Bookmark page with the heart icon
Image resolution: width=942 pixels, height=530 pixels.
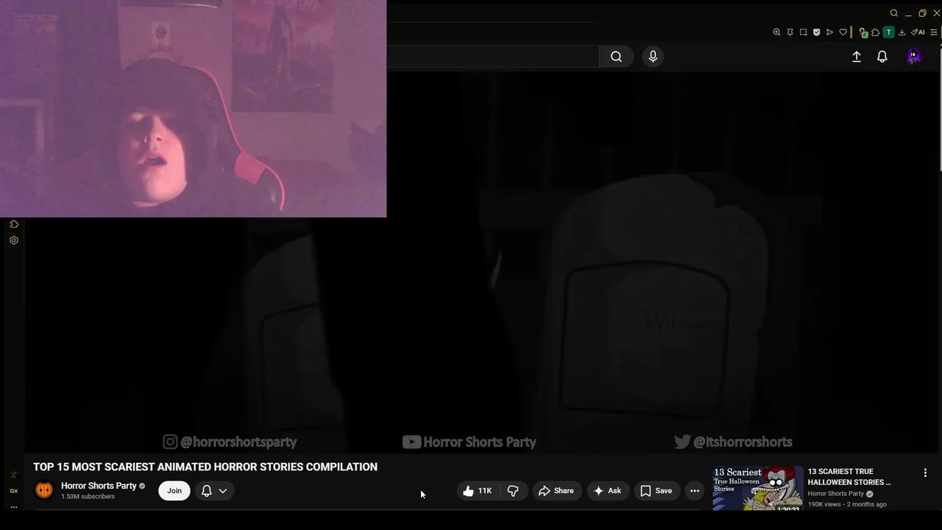(x=843, y=32)
